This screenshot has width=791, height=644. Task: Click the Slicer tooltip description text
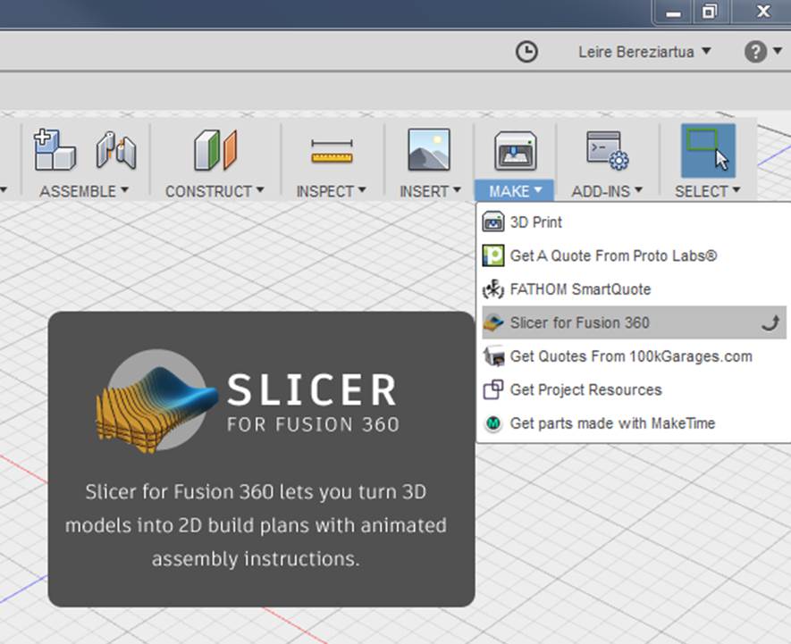pos(256,525)
